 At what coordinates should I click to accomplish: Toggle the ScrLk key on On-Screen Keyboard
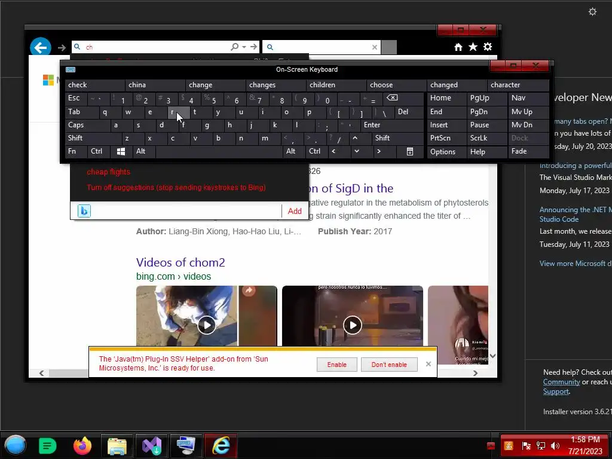[x=486, y=138]
